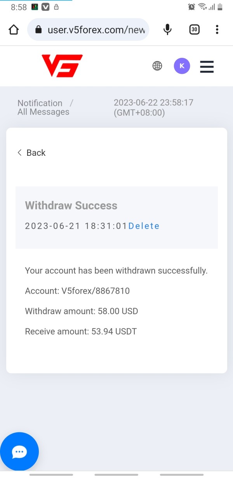Viewport: 233px width, 479px height.
Task: Open the globe language selector
Action: (157, 66)
